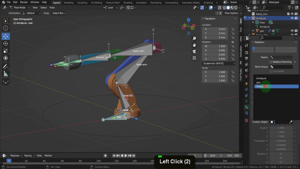Click the timeline current frame marker
The height and width of the screenshot is (169, 300).
[9, 161]
